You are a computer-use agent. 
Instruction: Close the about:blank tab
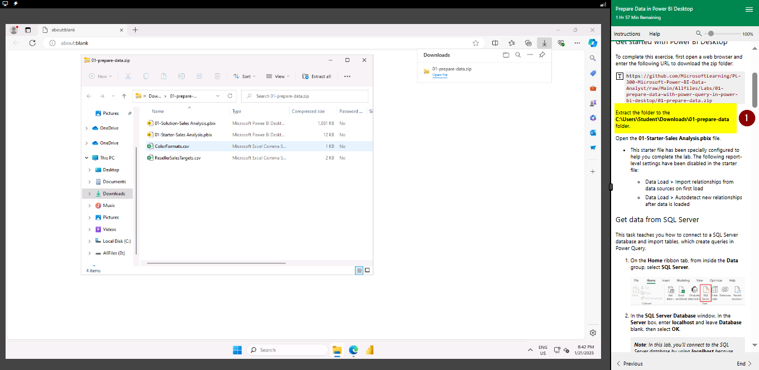coord(121,30)
